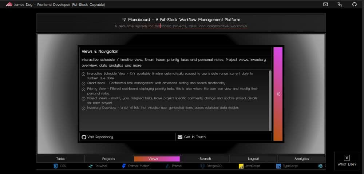This screenshot has height=174, width=364.
Task: Click the 'Priority View - Filtered dashboard' line
Action: [x=173, y=91]
